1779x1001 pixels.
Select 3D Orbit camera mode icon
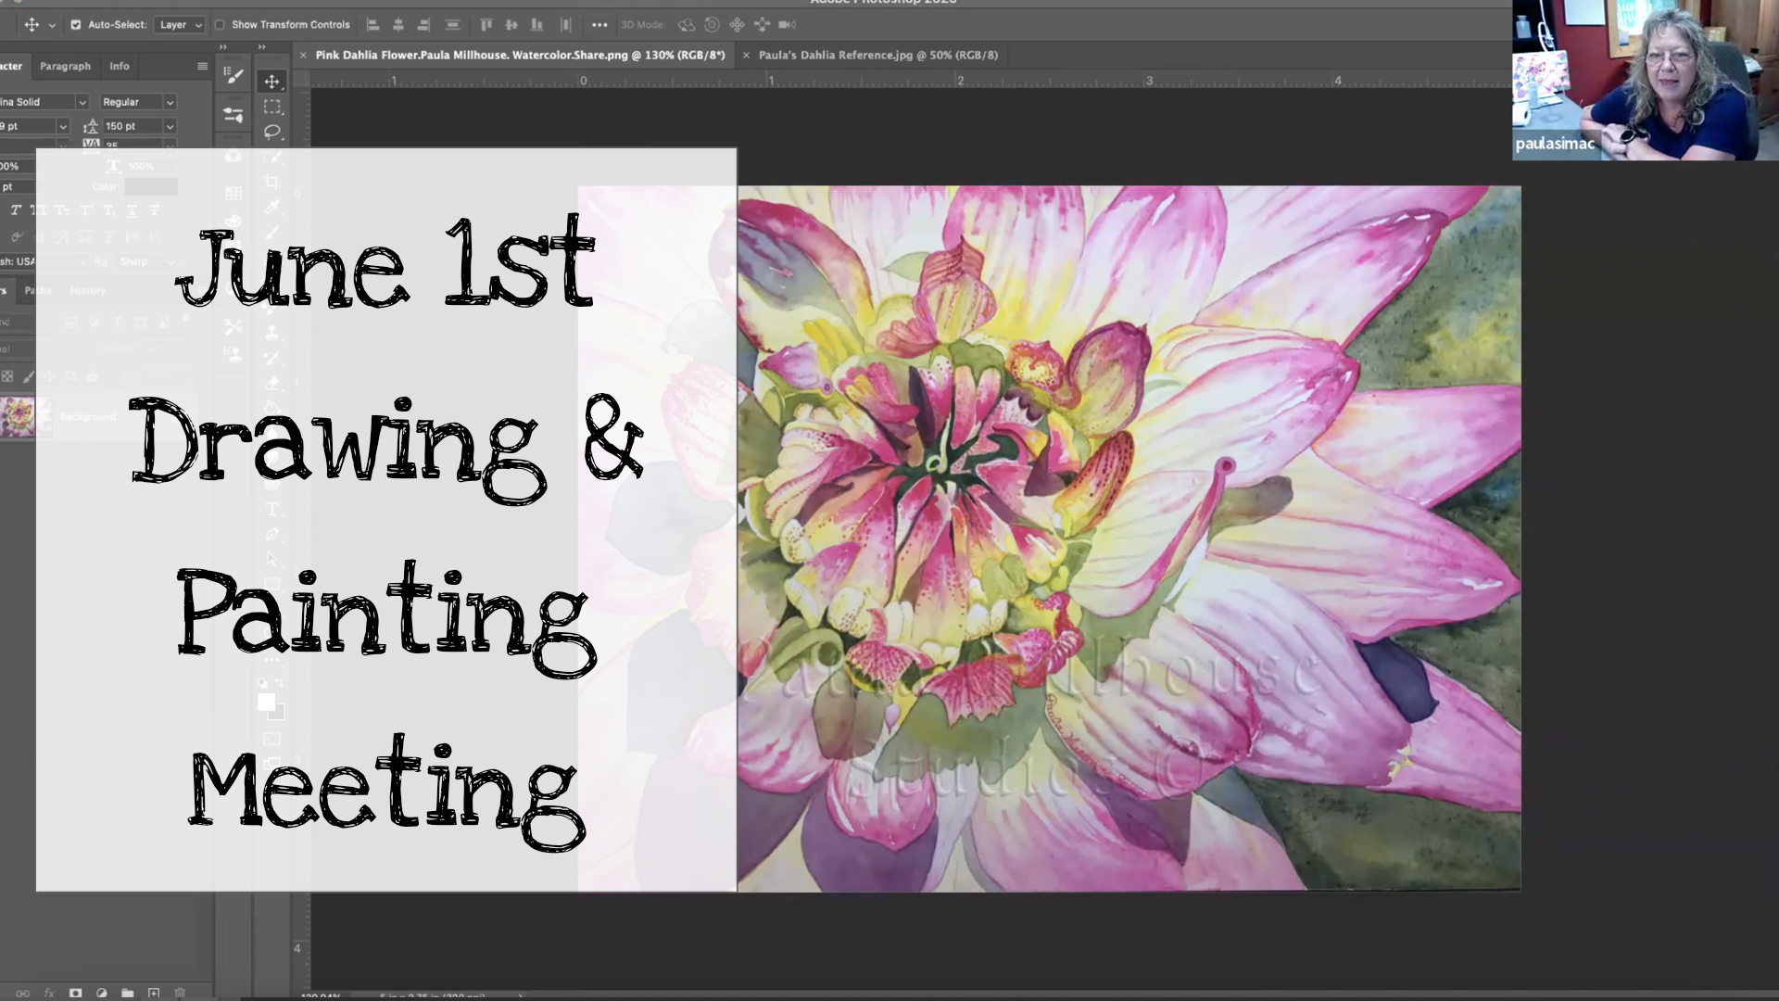pyautogui.click(x=687, y=25)
